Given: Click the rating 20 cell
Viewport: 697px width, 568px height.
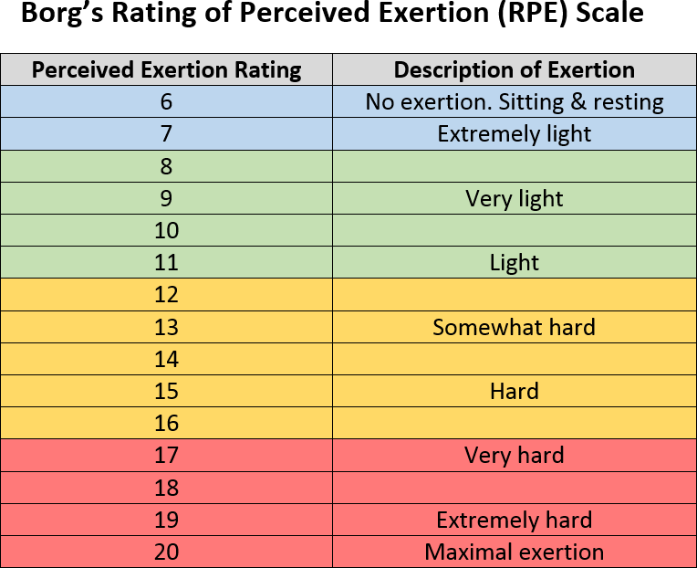Looking at the screenshot, I should pos(166,552).
